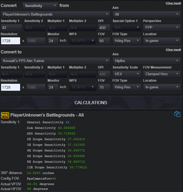Open the Special Option 1 dropdown

pyautogui.click(x=127, y=28)
